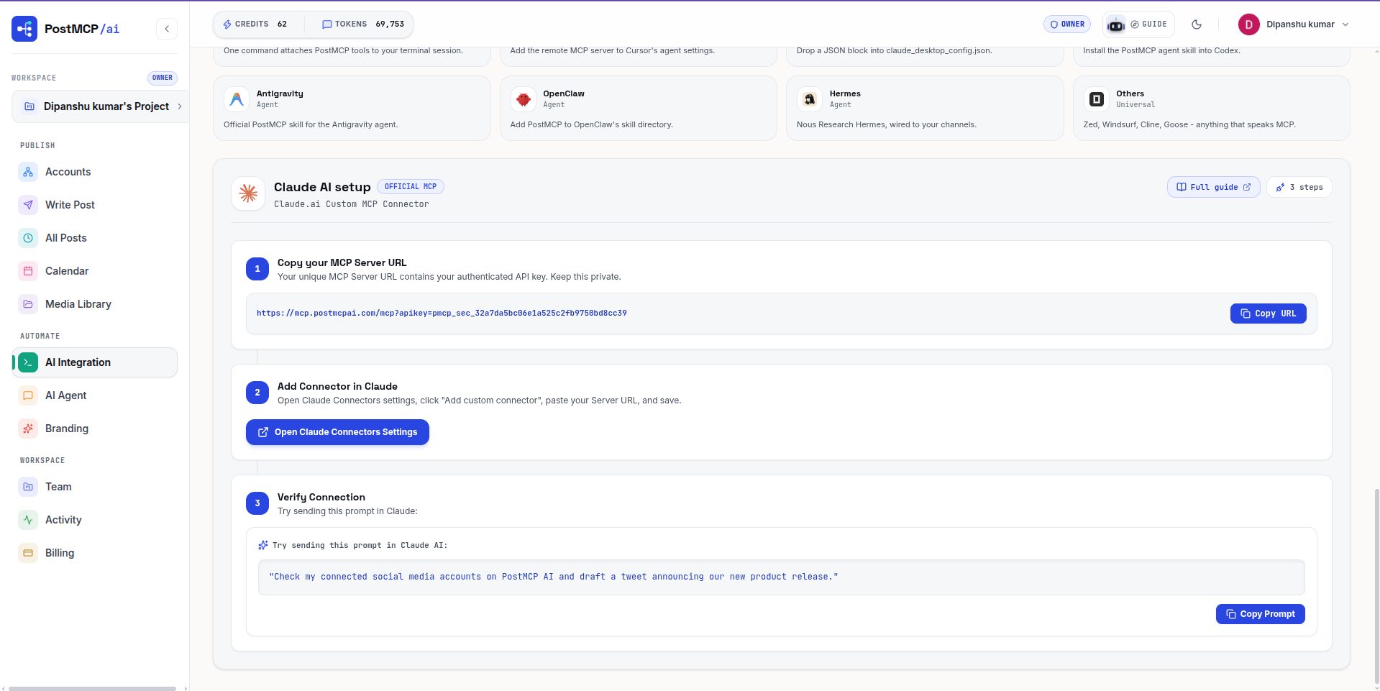Click the sidebar horizontal scrollbar

point(92,688)
